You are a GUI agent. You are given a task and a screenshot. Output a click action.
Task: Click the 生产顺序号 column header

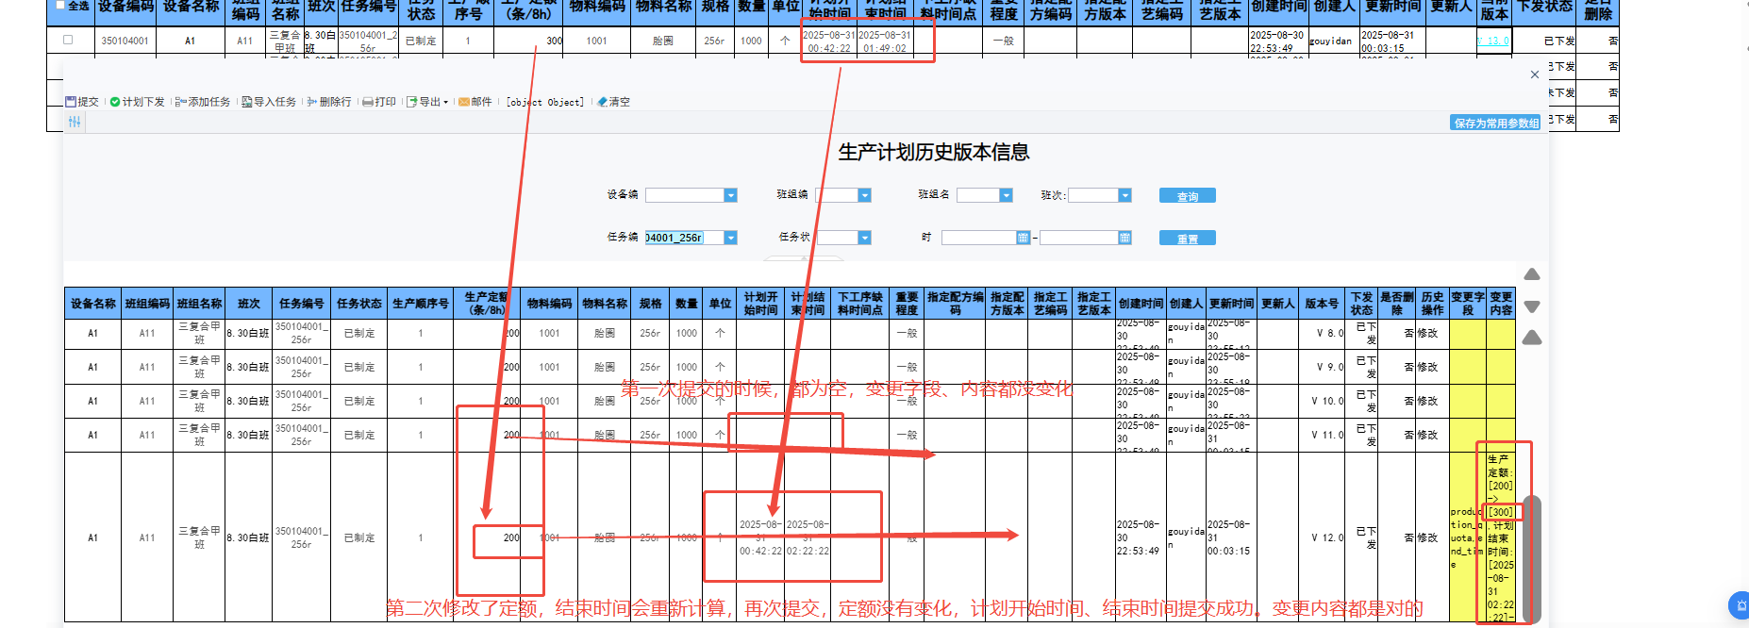(421, 304)
